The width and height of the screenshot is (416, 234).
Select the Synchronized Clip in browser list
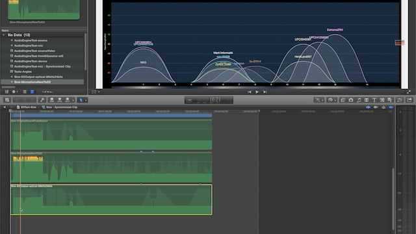[x=42, y=66]
